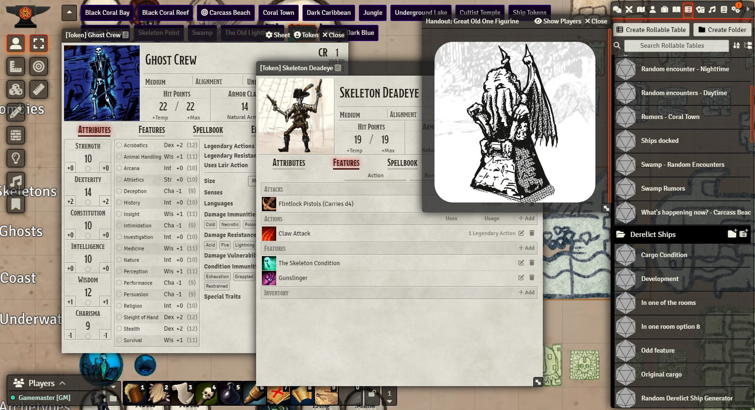
Task: Toggle Perception skill proficiency circle
Action: 119,271
